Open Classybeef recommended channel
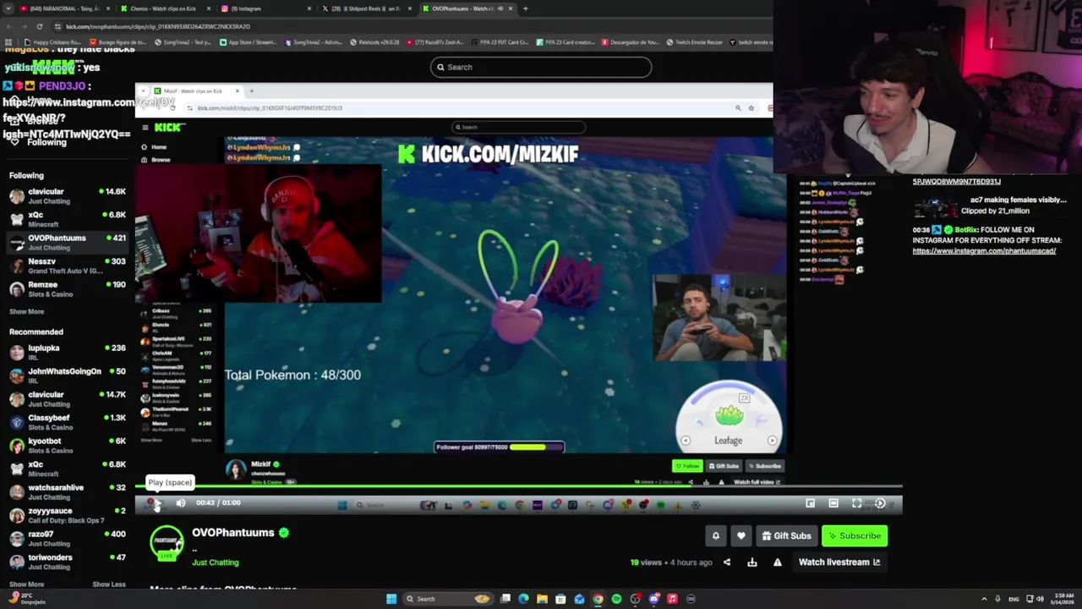Screen dimensions: 1082x609 (67, 422)
